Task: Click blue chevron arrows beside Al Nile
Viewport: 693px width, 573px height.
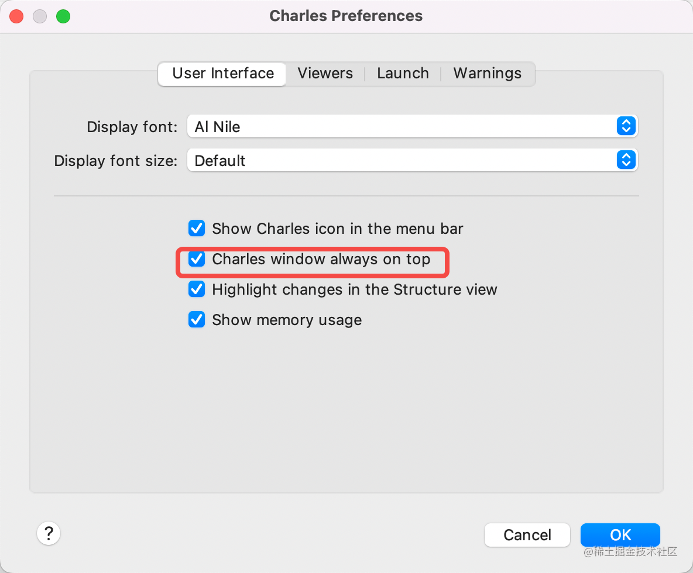Action: pyautogui.click(x=626, y=126)
